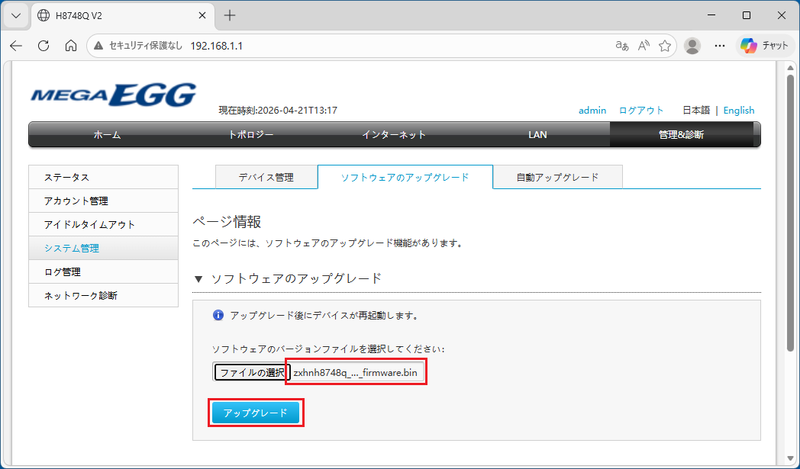Open the browser profile icon
The width and height of the screenshot is (800, 469).
pos(692,46)
